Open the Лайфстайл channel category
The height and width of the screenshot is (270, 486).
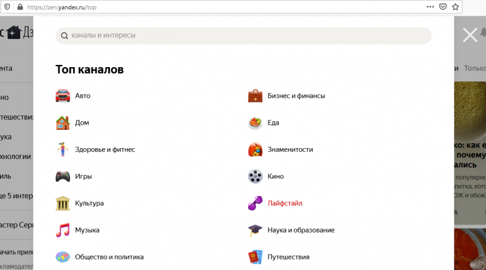coord(285,203)
